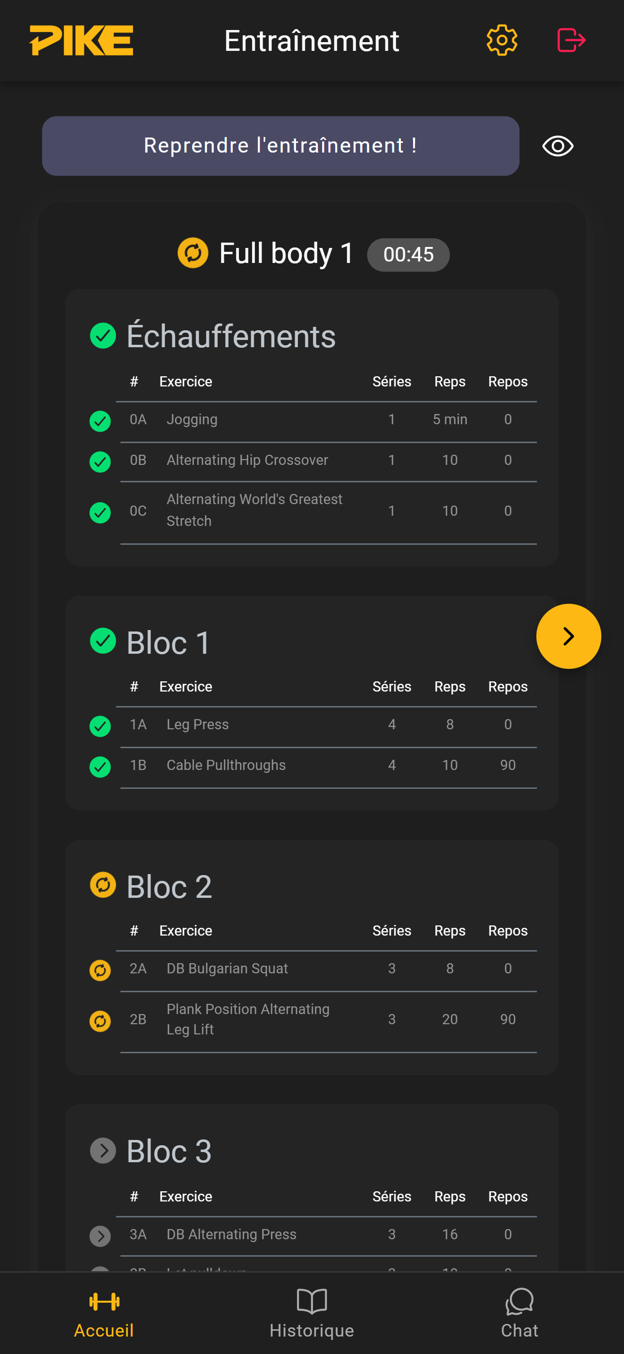Expand Bloc 3 with its chevron
This screenshot has height=1354, width=624.
pyautogui.click(x=103, y=1150)
